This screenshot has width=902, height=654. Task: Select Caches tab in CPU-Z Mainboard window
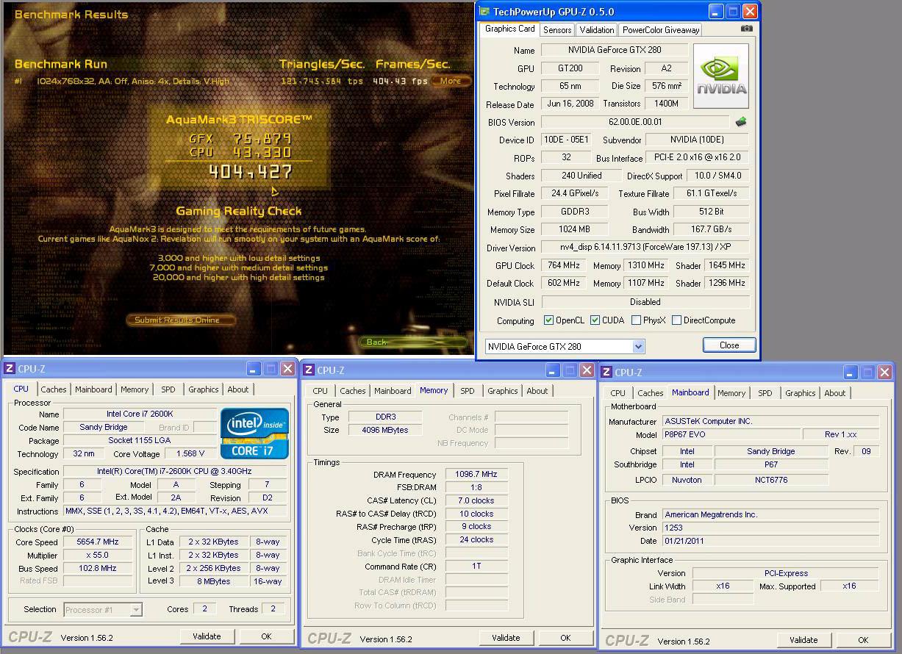[x=651, y=393]
